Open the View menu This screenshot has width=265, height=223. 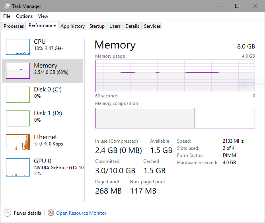coord(43,16)
